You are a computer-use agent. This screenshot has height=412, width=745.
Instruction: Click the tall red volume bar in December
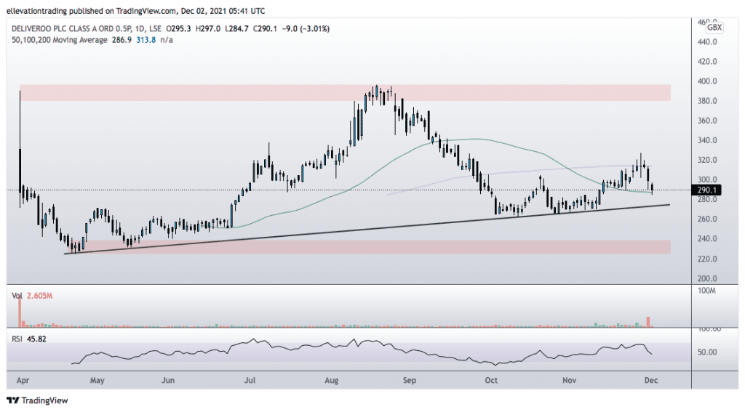648,322
